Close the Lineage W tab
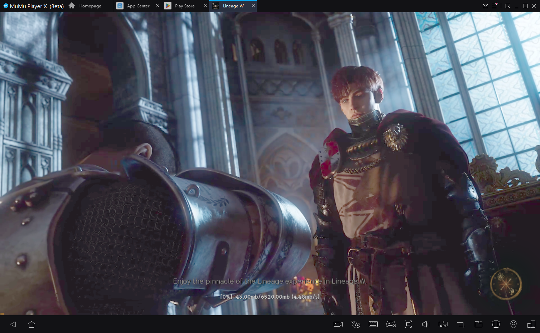The image size is (540, 333). click(253, 6)
